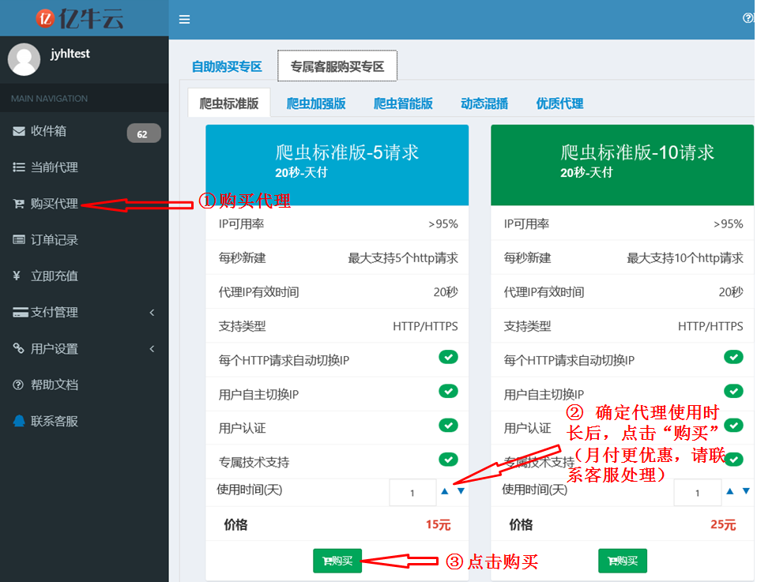Click 爬虫标准版-5请求 plan header
757x582 pixels.
click(337, 165)
